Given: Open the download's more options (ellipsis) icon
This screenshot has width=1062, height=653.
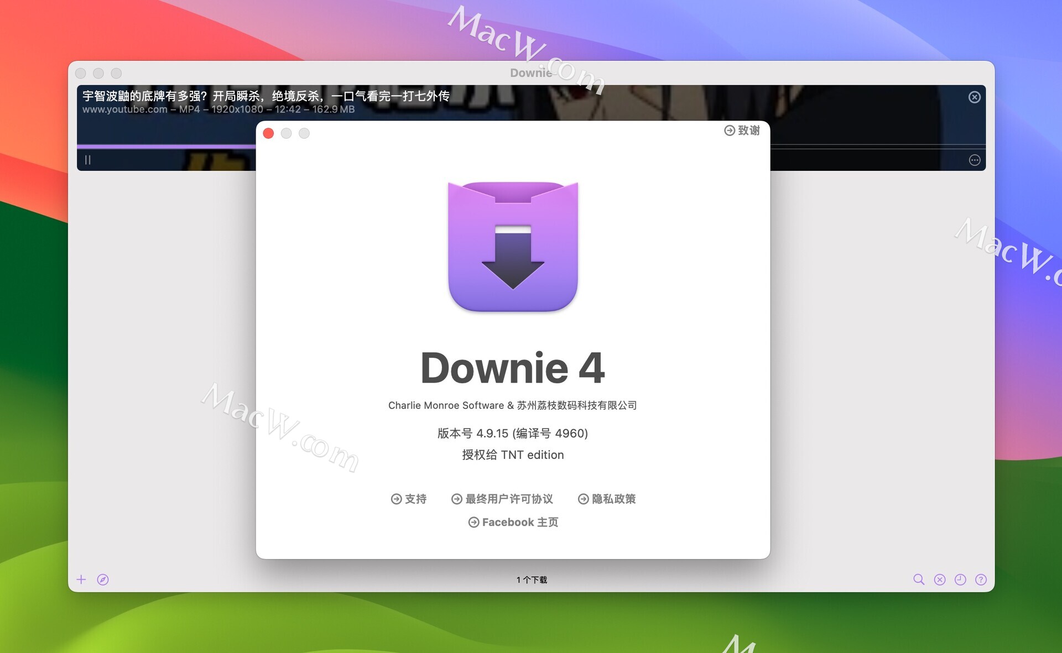Looking at the screenshot, I should click(x=974, y=160).
